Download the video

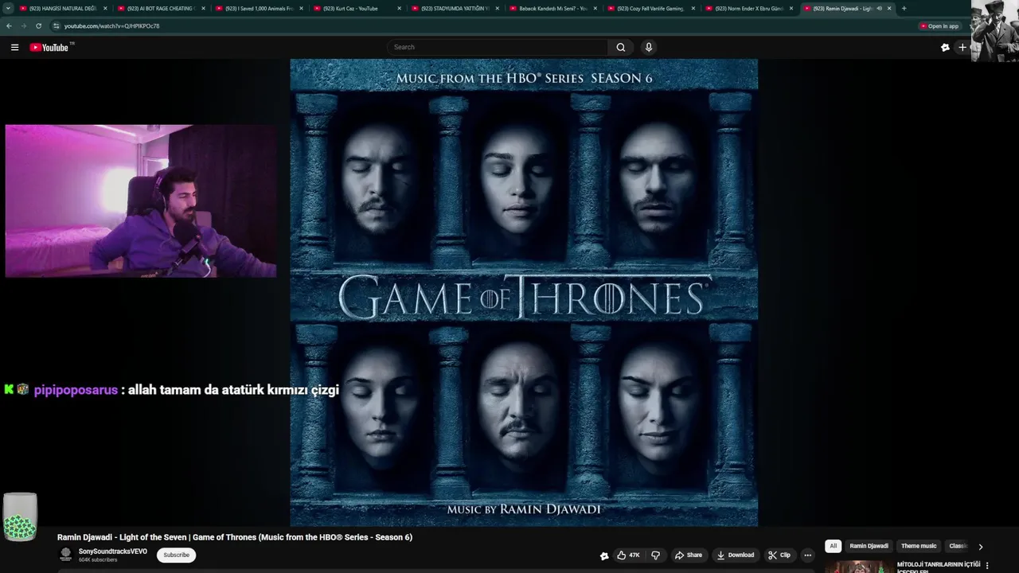pyautogui.click(x=735, y=555)
